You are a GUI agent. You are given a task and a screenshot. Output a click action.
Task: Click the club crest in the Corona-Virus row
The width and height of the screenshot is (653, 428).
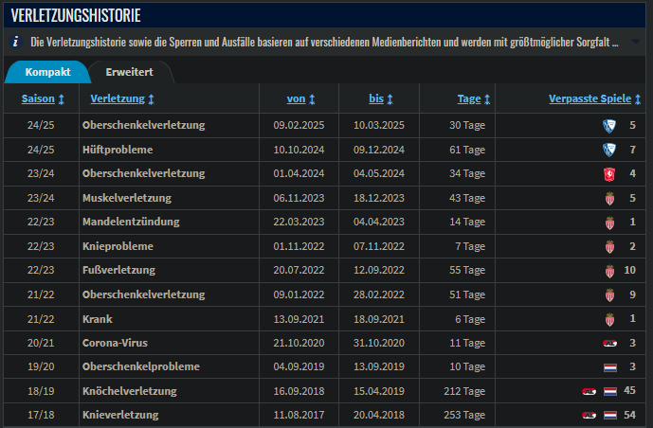(x=609, y=343)
